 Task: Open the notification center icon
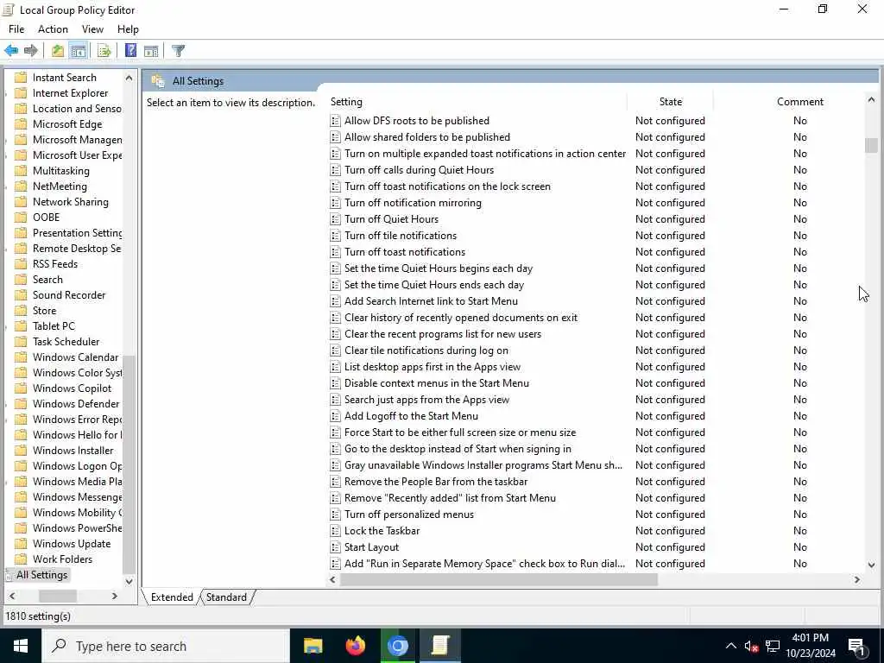(857, 647)
